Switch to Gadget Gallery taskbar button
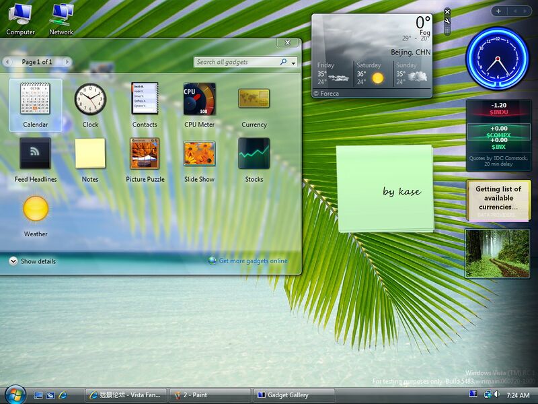Viewport: 538px width, 404px height. (x=294, y=395)
